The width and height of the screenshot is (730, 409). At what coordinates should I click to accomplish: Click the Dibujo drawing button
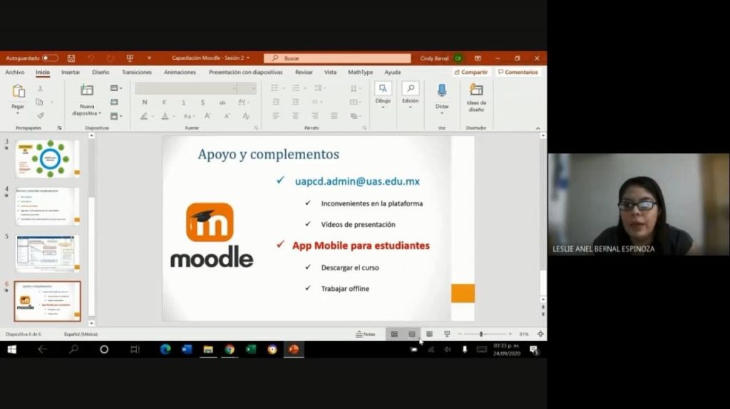tap(383, 95)
